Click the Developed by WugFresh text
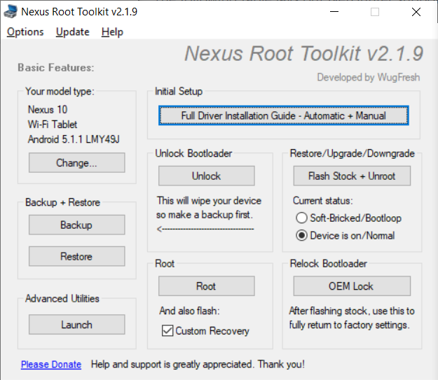The image size is (438, 380). point(369,77)
